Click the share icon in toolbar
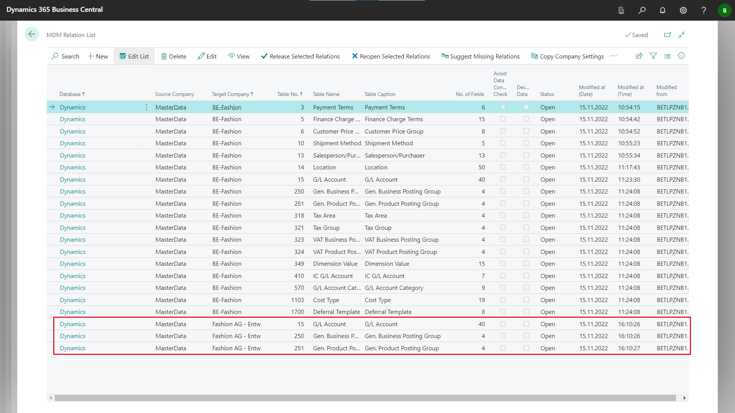Screen dimensions: 735x413 click(639, 56)
